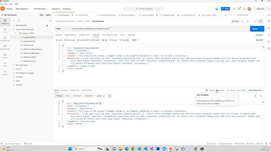Open the Collections sidebar panel
This screenshot has width=271, height=152.
point(5,22)
